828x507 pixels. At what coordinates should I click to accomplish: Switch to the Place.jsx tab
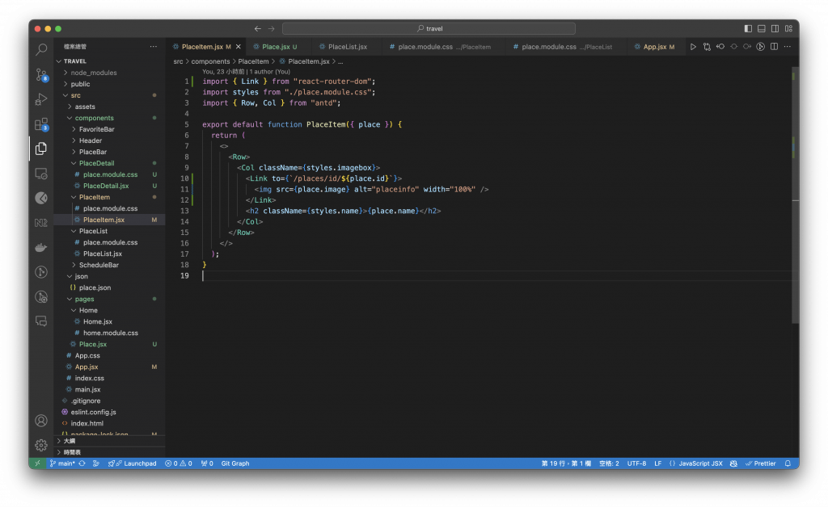click(x=275, y=47)
